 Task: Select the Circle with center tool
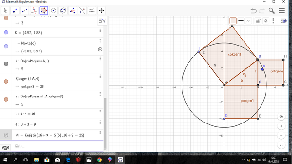click(53, 10)
